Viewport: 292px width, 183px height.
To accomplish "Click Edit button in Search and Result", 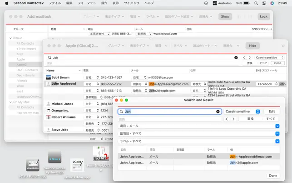I will [x=272, y=112].
